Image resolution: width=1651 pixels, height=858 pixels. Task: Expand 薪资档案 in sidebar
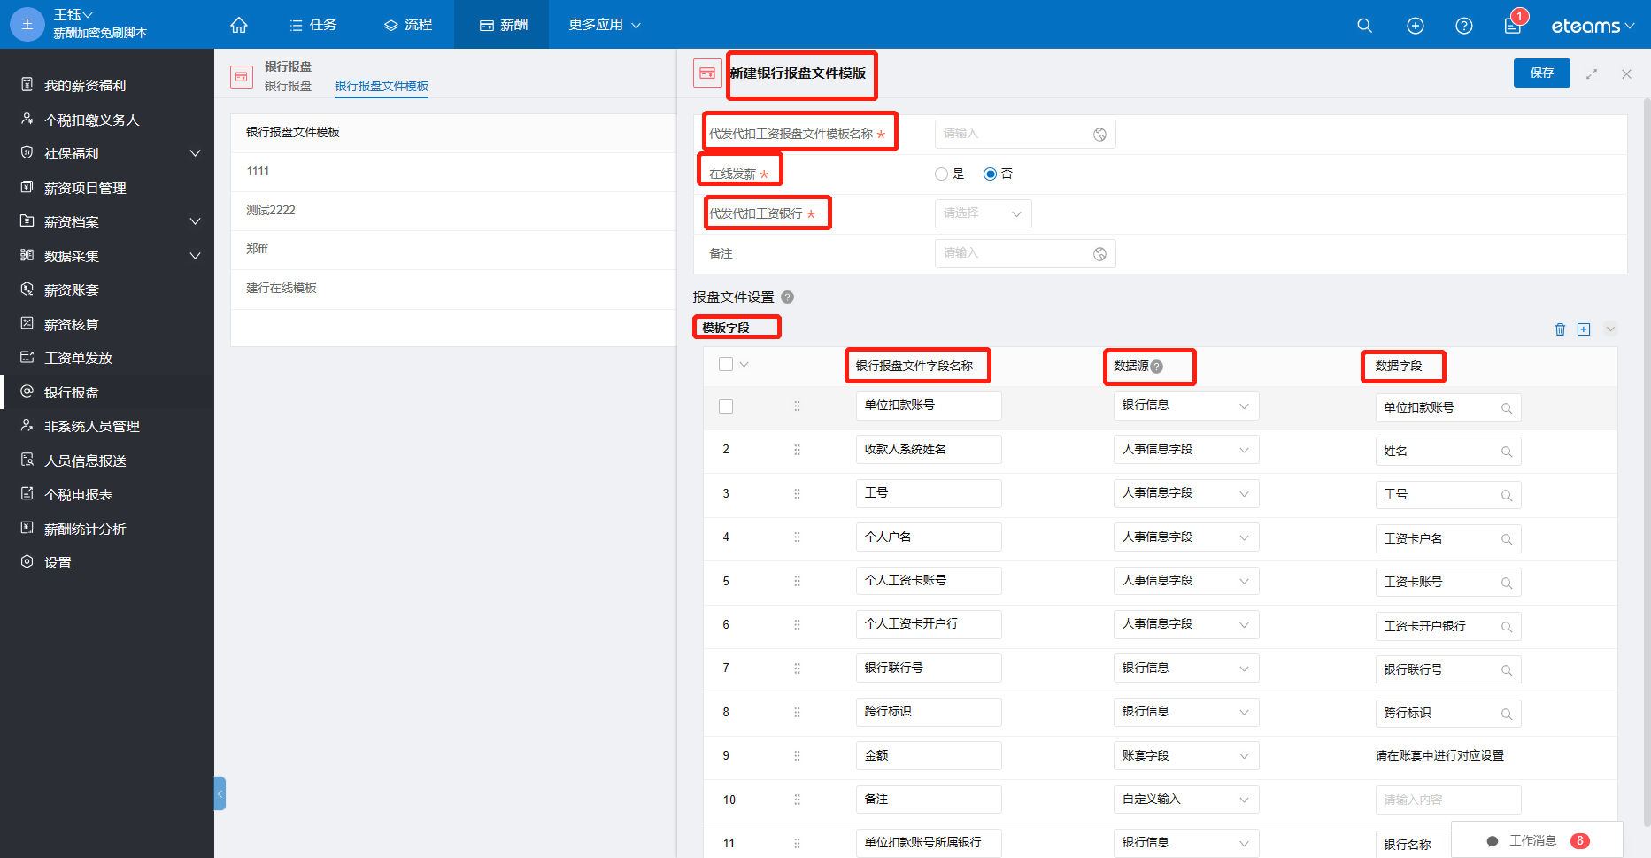click(x=196, y=221)
